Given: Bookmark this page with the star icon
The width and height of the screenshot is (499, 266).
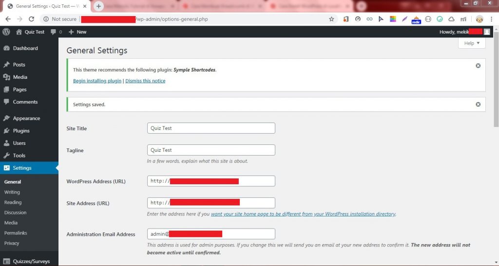Looking at the screenshot, I should coord(331,19).
